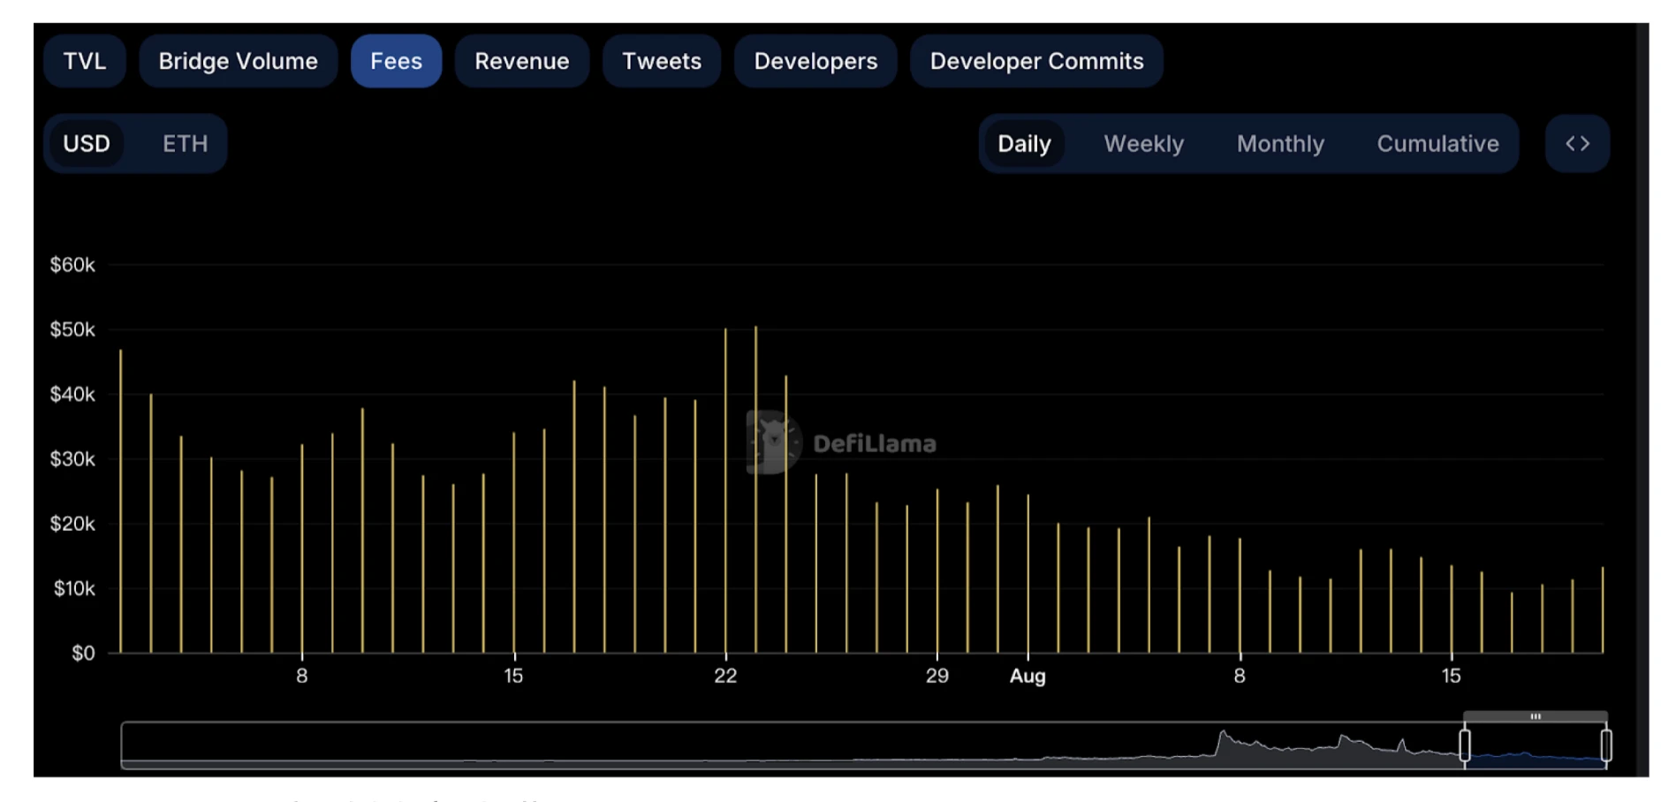Click the range selector top grab bar
1676x802 pixels.
[x=1536, y=716]
